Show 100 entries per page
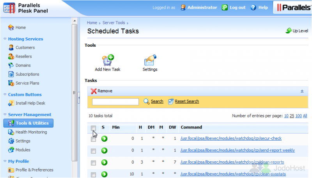This screenshot has height=178, width=312. coord(298,116)
